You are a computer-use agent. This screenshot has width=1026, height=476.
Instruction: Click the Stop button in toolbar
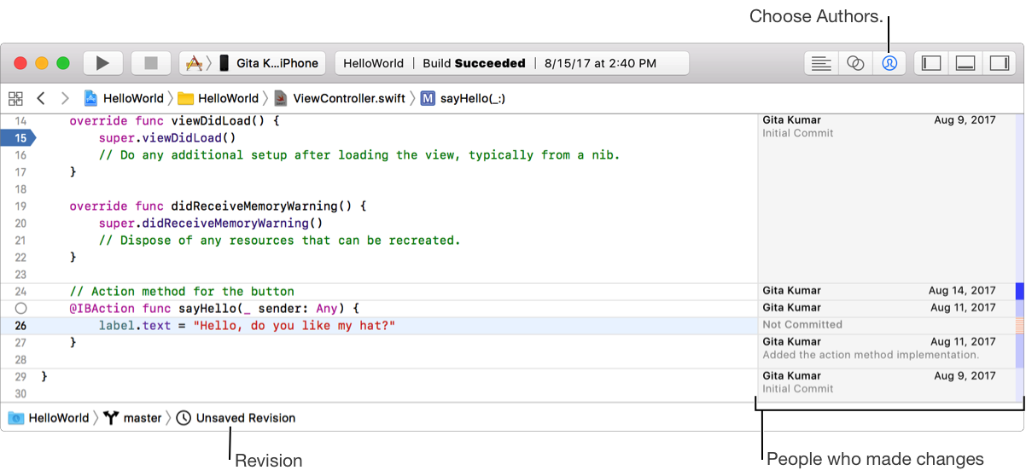point(151,63)
